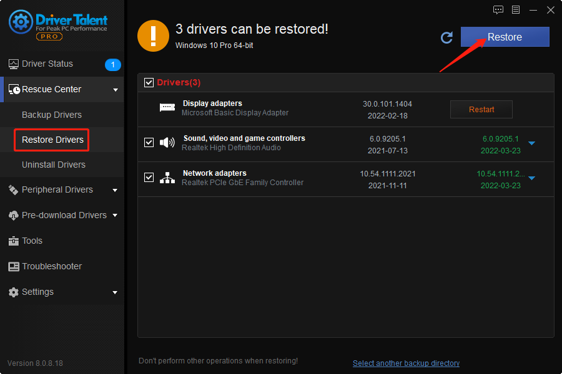562x374 pixels.
Task: Click the Driver Talent logo icon
Action: (21, 22)
